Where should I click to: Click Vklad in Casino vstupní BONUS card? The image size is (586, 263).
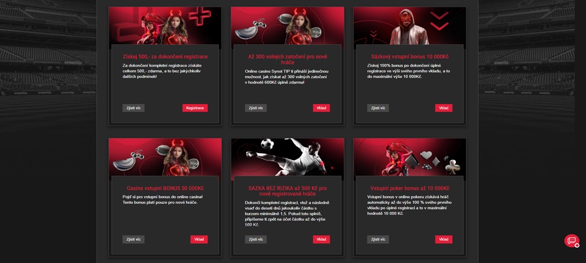[199, 240]
